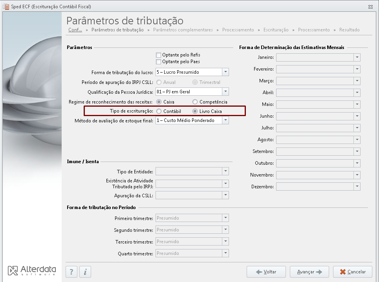Viewport: 379px width, 282px height.
Task: Click the Sped ECF title bar app icon
Action: [6, 7]
